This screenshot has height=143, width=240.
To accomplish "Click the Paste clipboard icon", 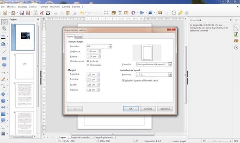I will [x=68, y=13].
